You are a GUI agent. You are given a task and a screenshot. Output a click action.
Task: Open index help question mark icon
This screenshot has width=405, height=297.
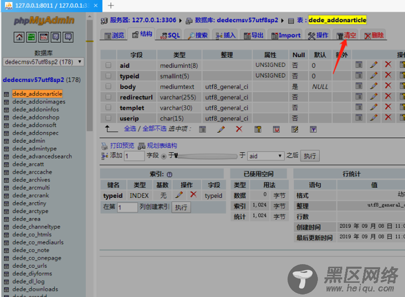coord(170,175)
